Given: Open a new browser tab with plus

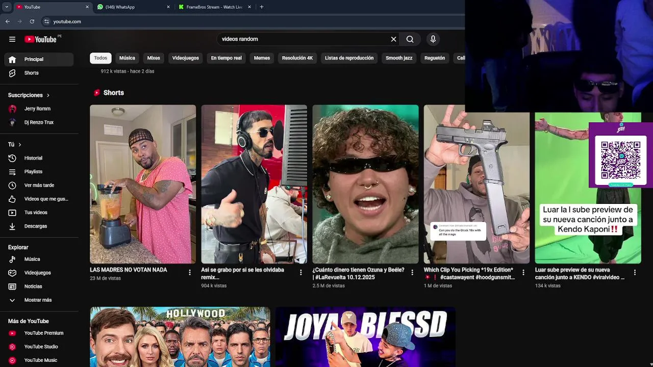Looking at the screenshot, I should tap(262, 7).
